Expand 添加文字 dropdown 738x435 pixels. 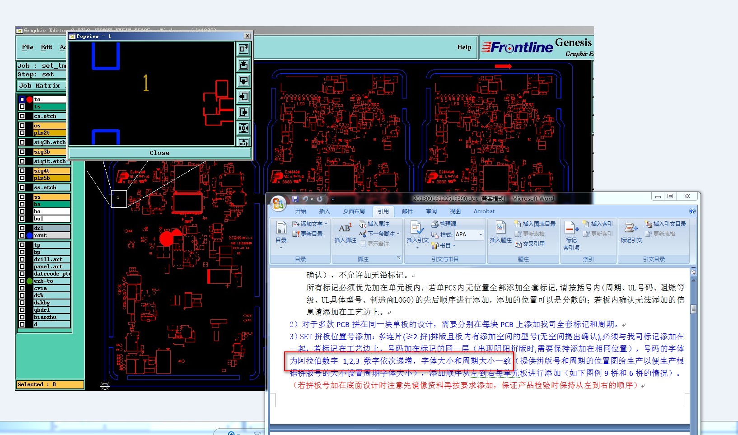point(326,224)
